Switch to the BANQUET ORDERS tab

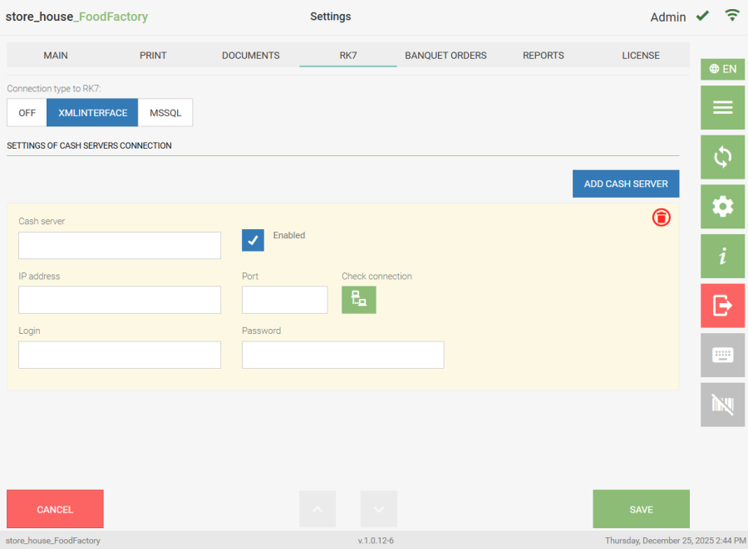(445, 56)
